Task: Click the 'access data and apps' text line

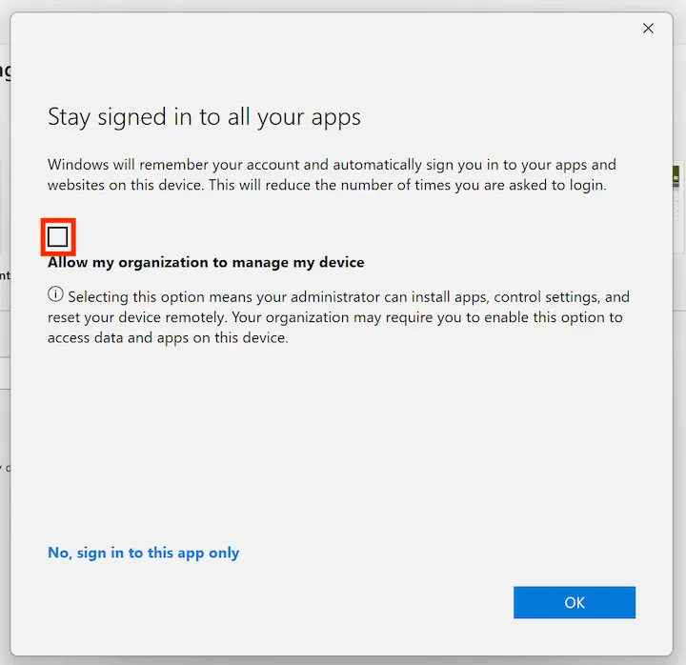Action: point(168,337)
